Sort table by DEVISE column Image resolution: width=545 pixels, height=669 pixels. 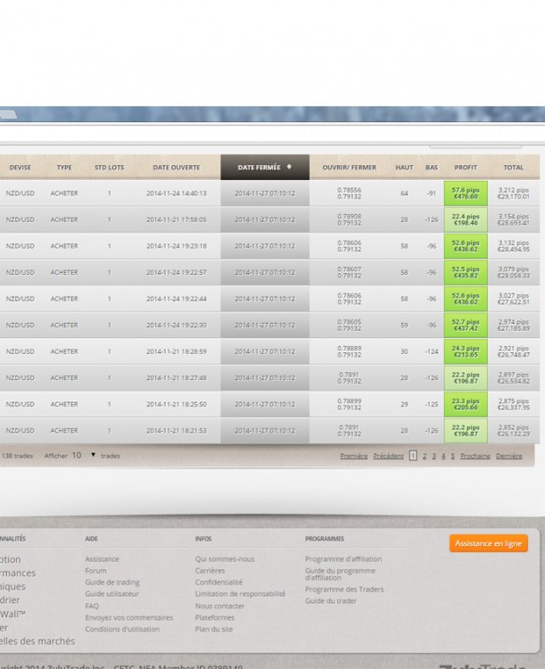click(x=20, y=168)
